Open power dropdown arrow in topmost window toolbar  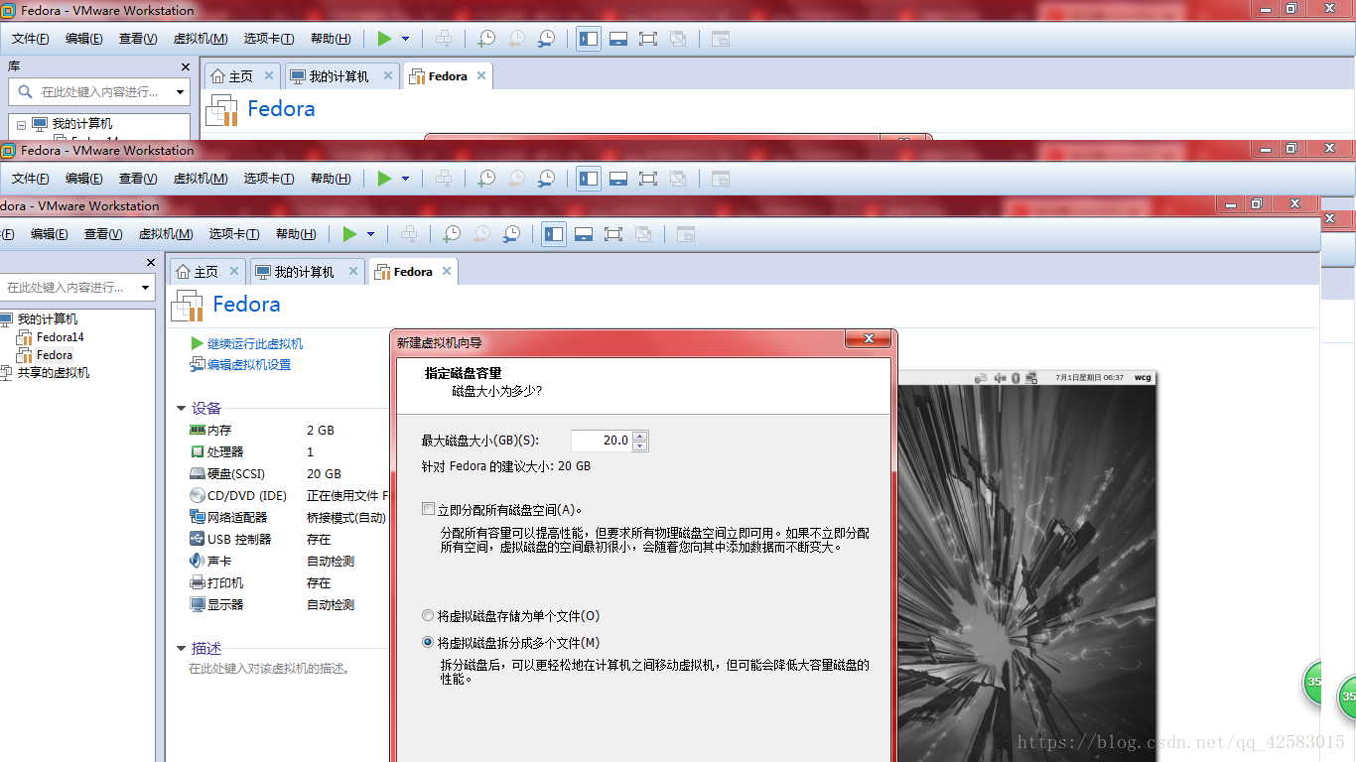point(405,39)
